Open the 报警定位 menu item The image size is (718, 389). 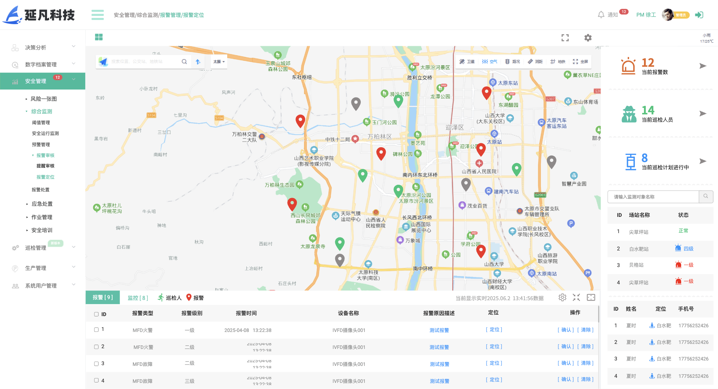pyautogui.click(x=46, y=177)
